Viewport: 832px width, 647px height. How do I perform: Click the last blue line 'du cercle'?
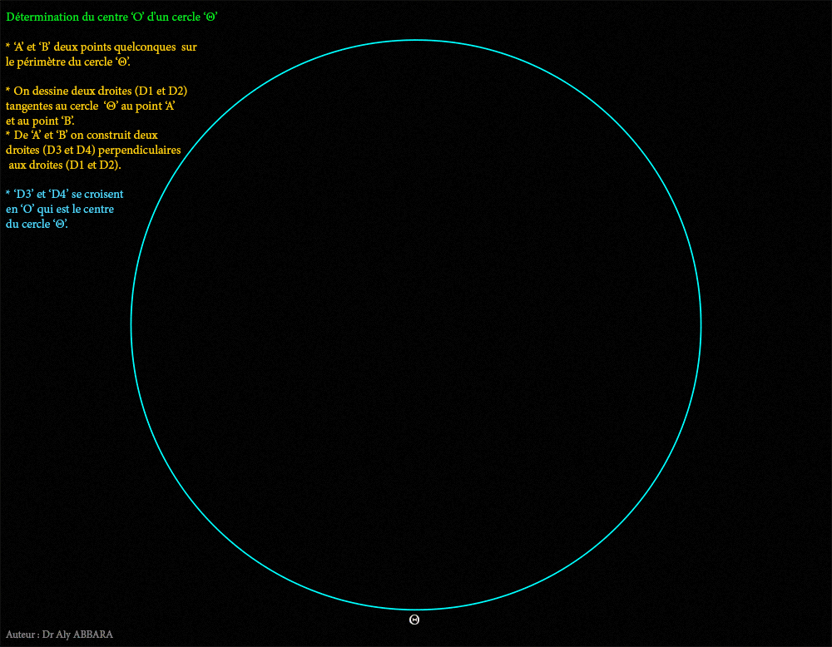pos(37,224)
